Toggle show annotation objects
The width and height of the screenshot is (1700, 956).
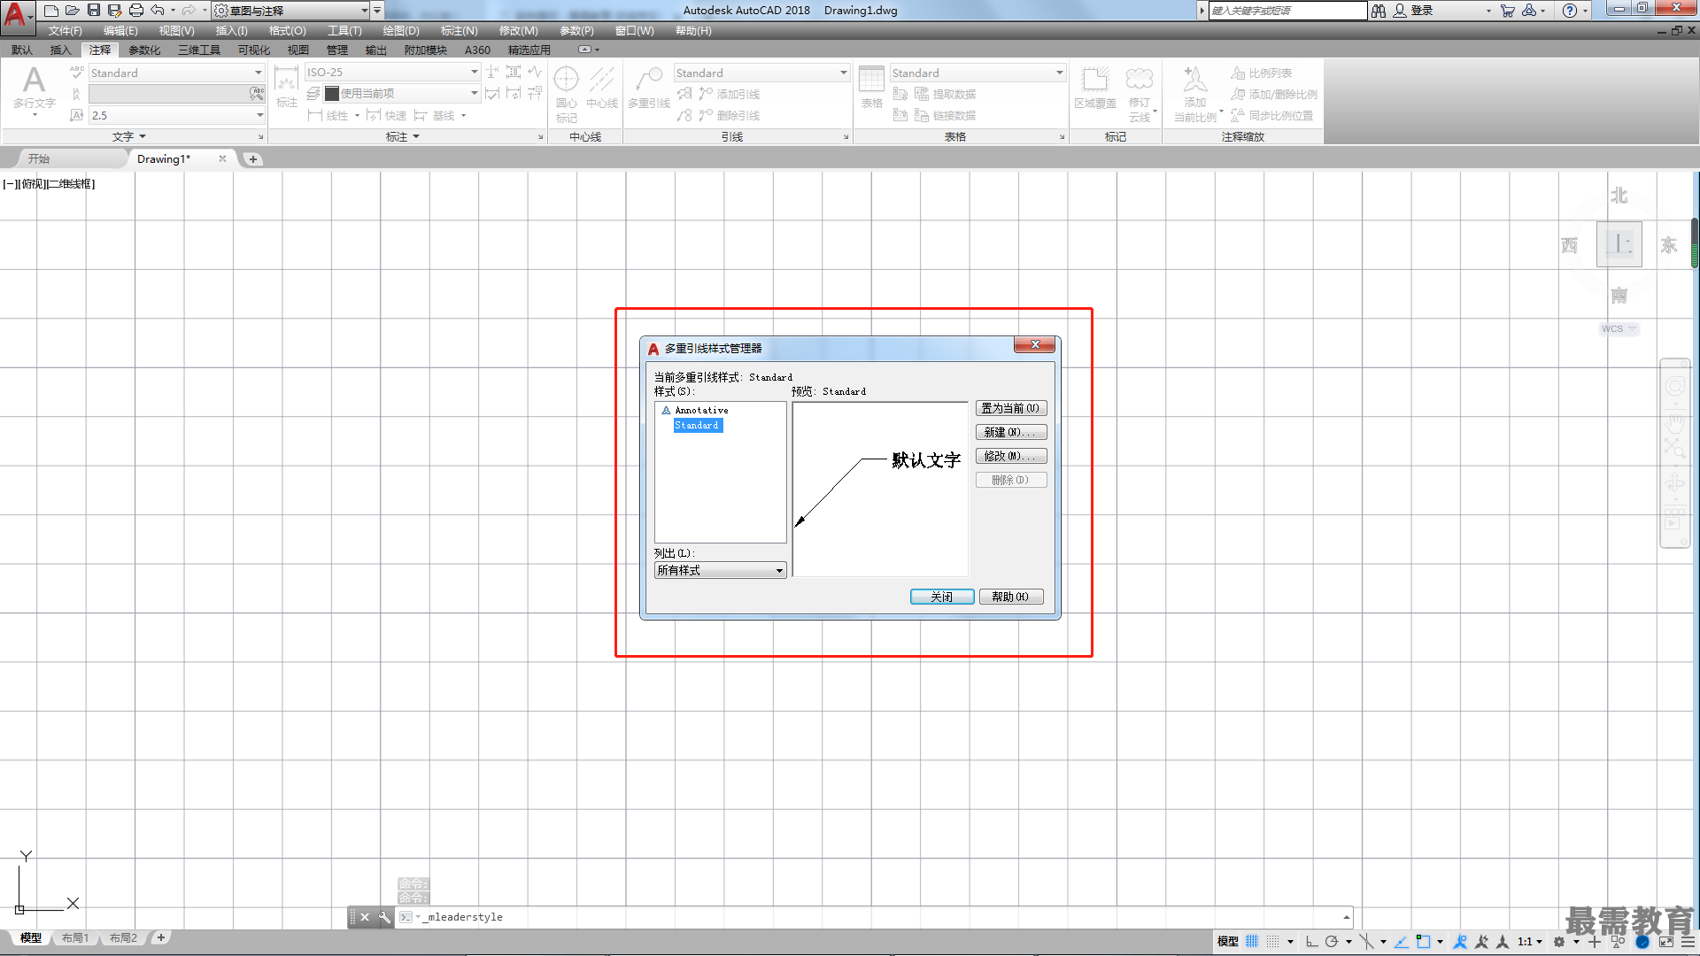pyautogui.click(x=1460, y=942)
